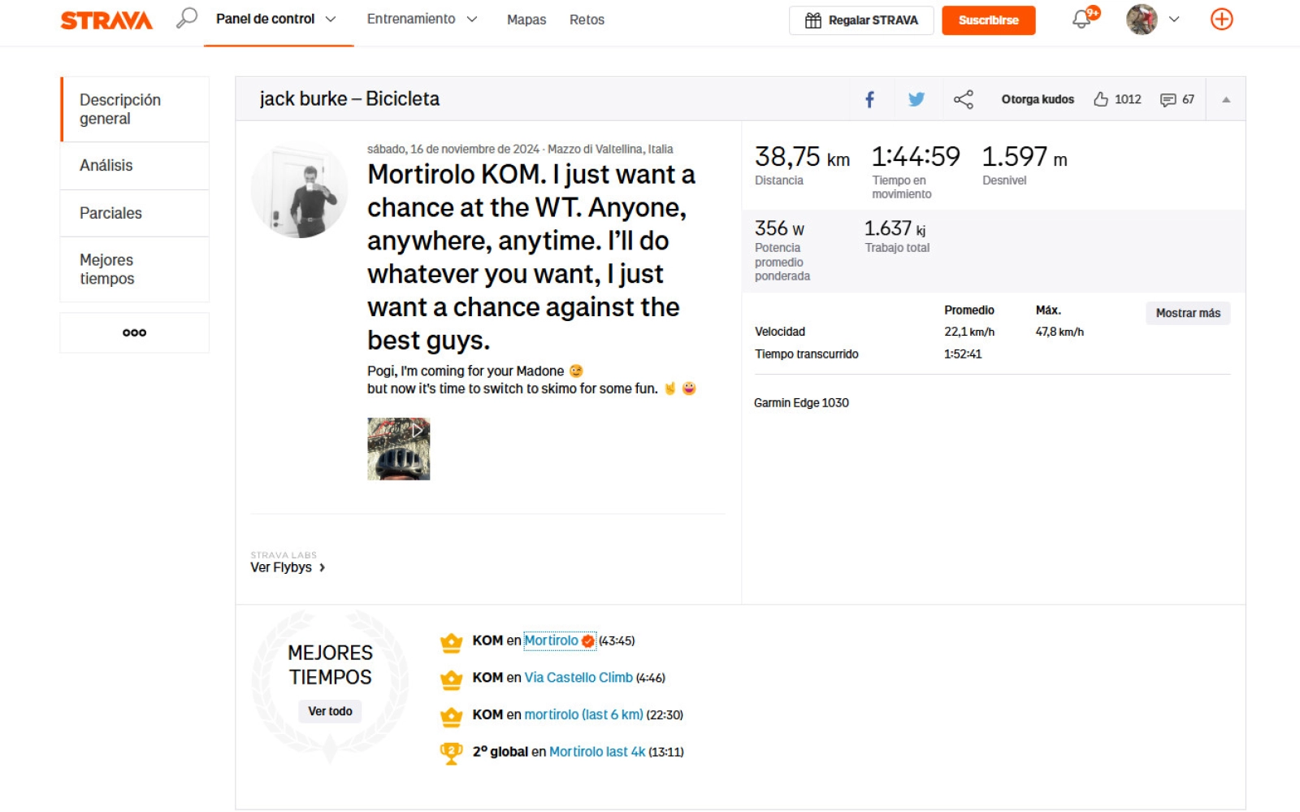Click the Suscribirse button
This screenshot has width=1300, height=812.
coord(988,20)
